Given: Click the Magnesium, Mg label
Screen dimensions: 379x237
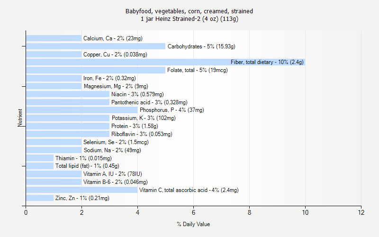Looking at the screenshot, I should [x=116, y=86].
